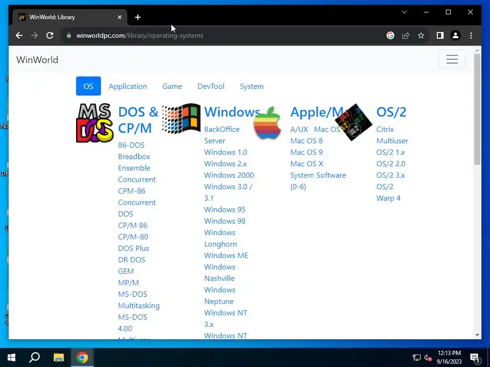Click the MS-DOS logo image
The height and width of the screenshot is (367, 490).
tap(95, 123)
